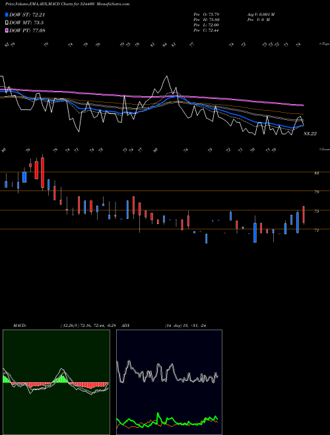Click the Pre H: 73.80 value
330x435 pixels.
pyautogui.click(x=207, y=20)
